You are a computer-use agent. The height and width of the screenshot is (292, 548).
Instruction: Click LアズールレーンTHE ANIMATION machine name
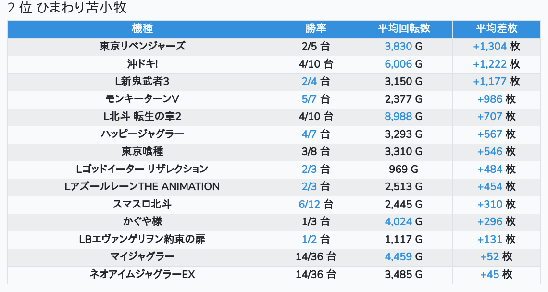click(142, 187)
